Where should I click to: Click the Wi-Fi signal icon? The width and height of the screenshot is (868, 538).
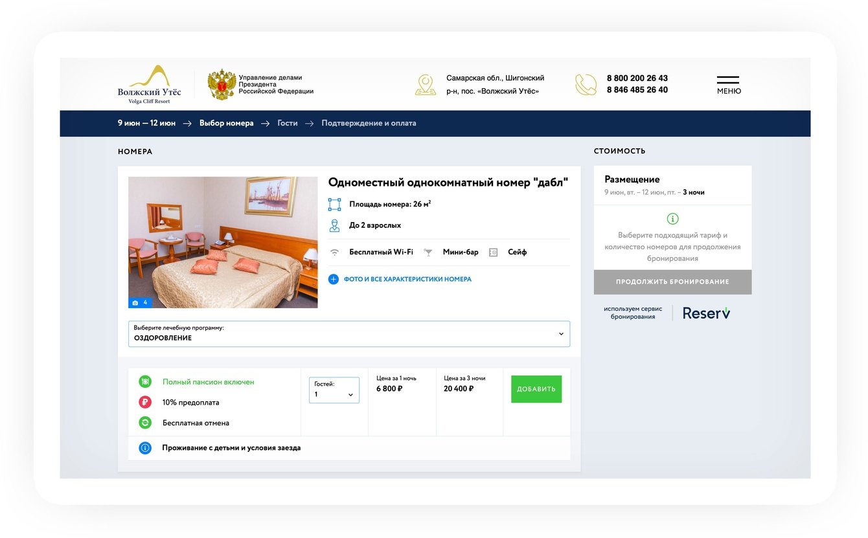point(334,252)
